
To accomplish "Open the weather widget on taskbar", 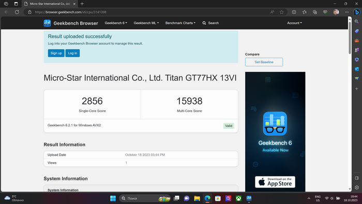I will 14,198.
